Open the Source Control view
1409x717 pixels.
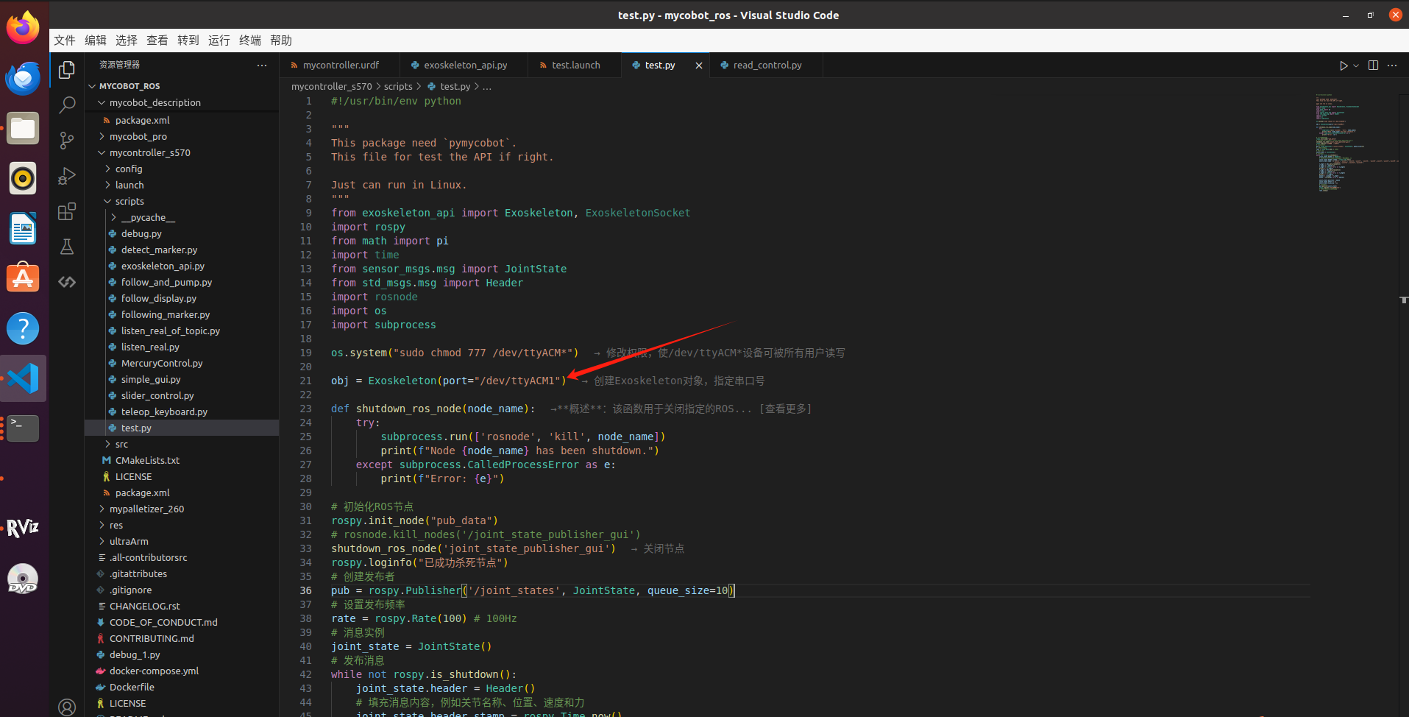point(67,141)
